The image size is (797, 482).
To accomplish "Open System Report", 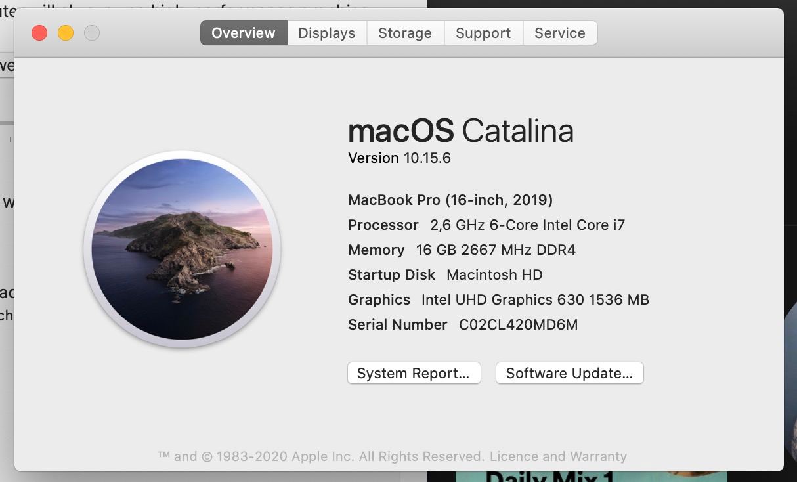I will (414, 373).
